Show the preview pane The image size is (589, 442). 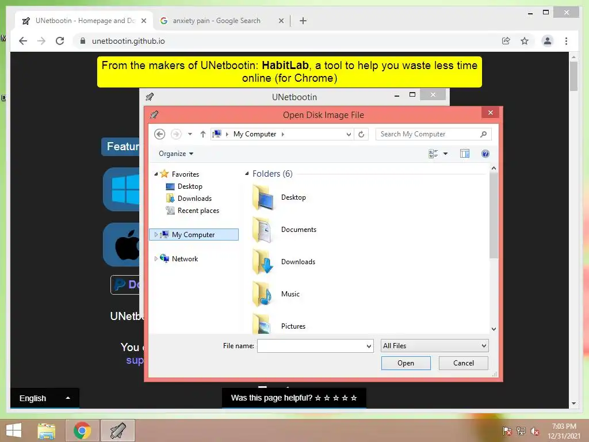(x=465, y=154)
